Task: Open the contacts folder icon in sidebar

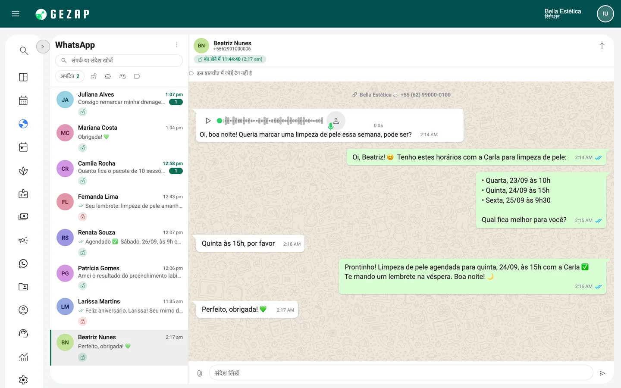Action: tap(23, 287)
